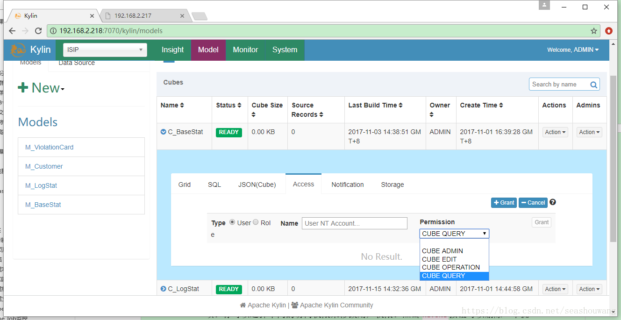Open the Insight navigation tab

(172, 50)
